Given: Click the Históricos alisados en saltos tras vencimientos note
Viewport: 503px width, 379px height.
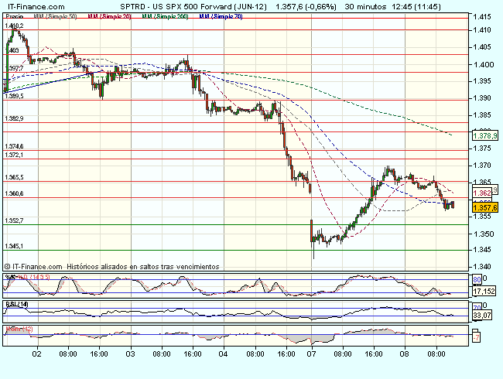Looking at the screenshot, I should [x=142, y=266].
